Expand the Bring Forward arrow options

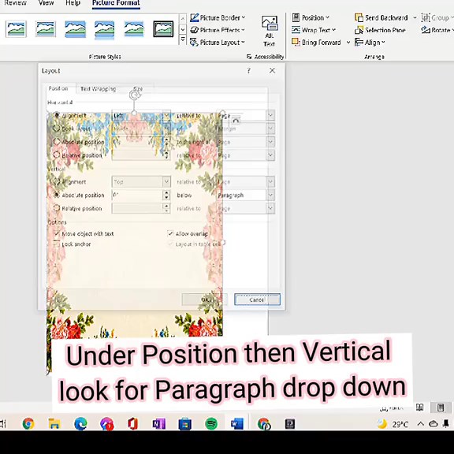click(348, 43)
